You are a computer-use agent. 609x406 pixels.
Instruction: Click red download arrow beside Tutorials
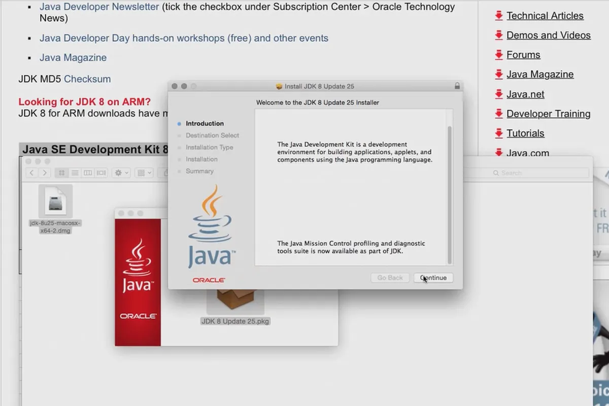(499, 133)
